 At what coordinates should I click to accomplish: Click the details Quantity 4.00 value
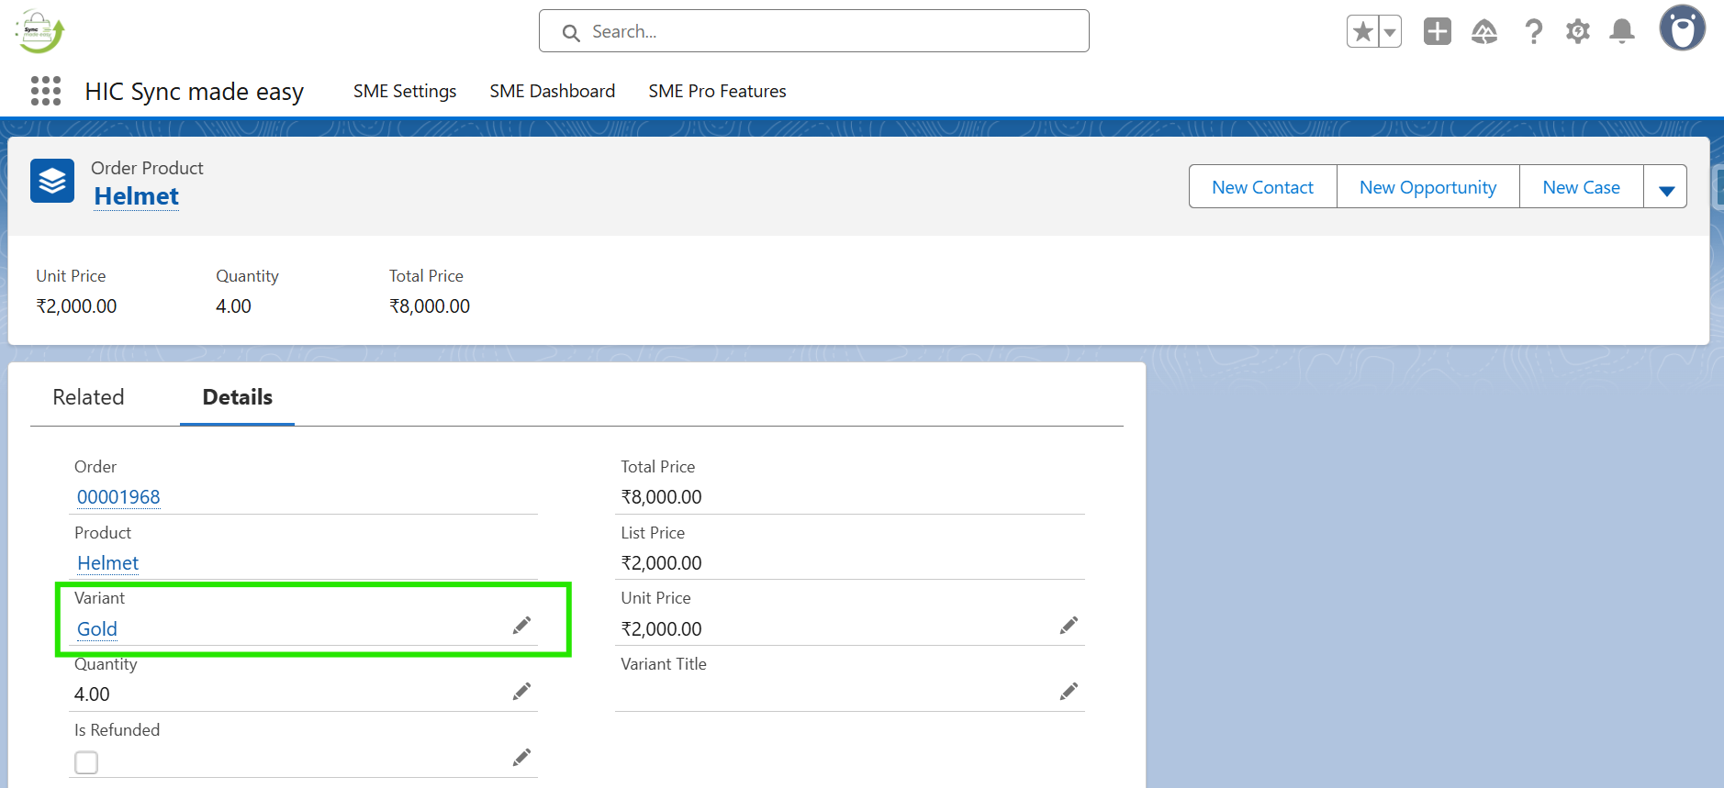92,694
